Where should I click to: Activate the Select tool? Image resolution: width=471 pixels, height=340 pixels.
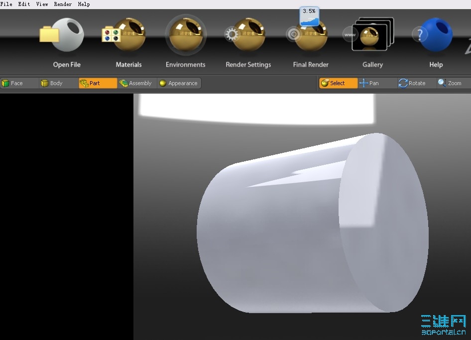(339, 83)
